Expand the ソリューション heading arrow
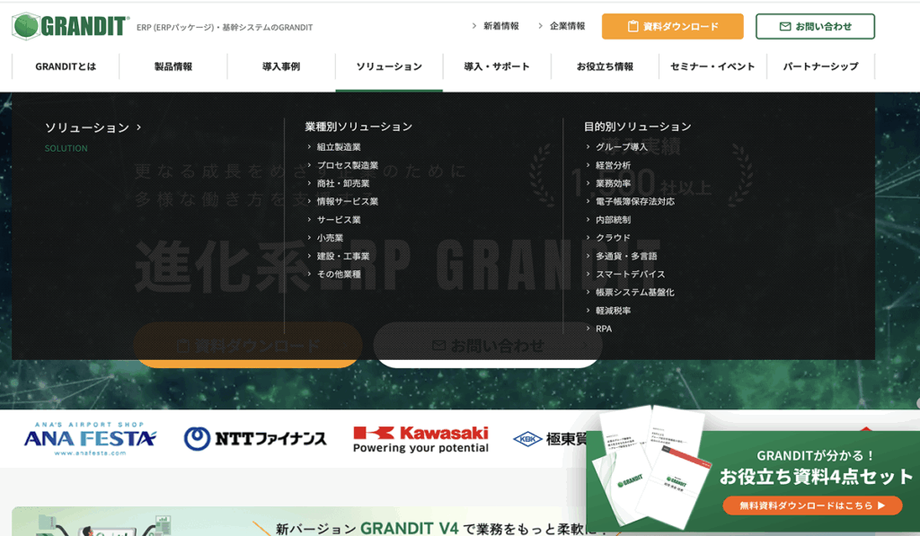 click(x=138, y=127)
